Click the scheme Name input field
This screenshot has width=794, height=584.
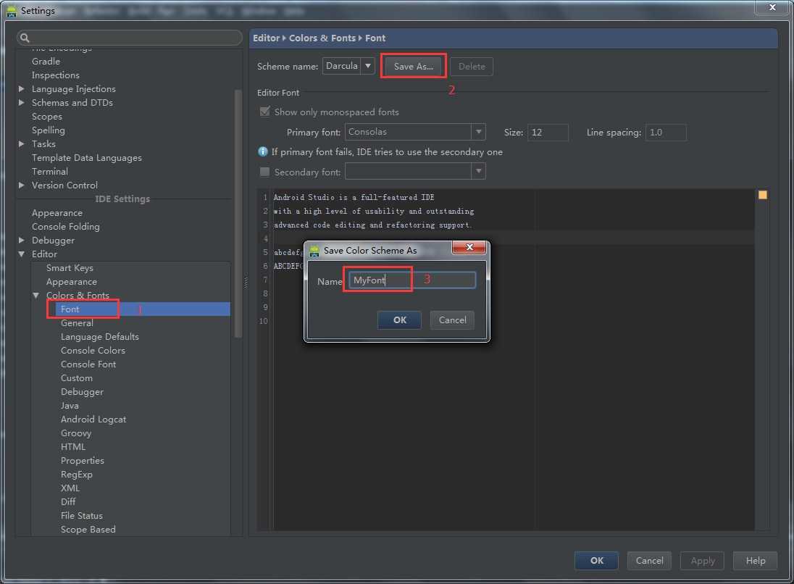(412, 280)
